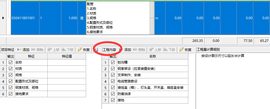Click the 配置形式及部位 feature name
The width and height of the screenshot is (270, 109).
(27, 81)
